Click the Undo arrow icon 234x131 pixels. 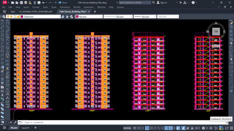tap(43, 3)
